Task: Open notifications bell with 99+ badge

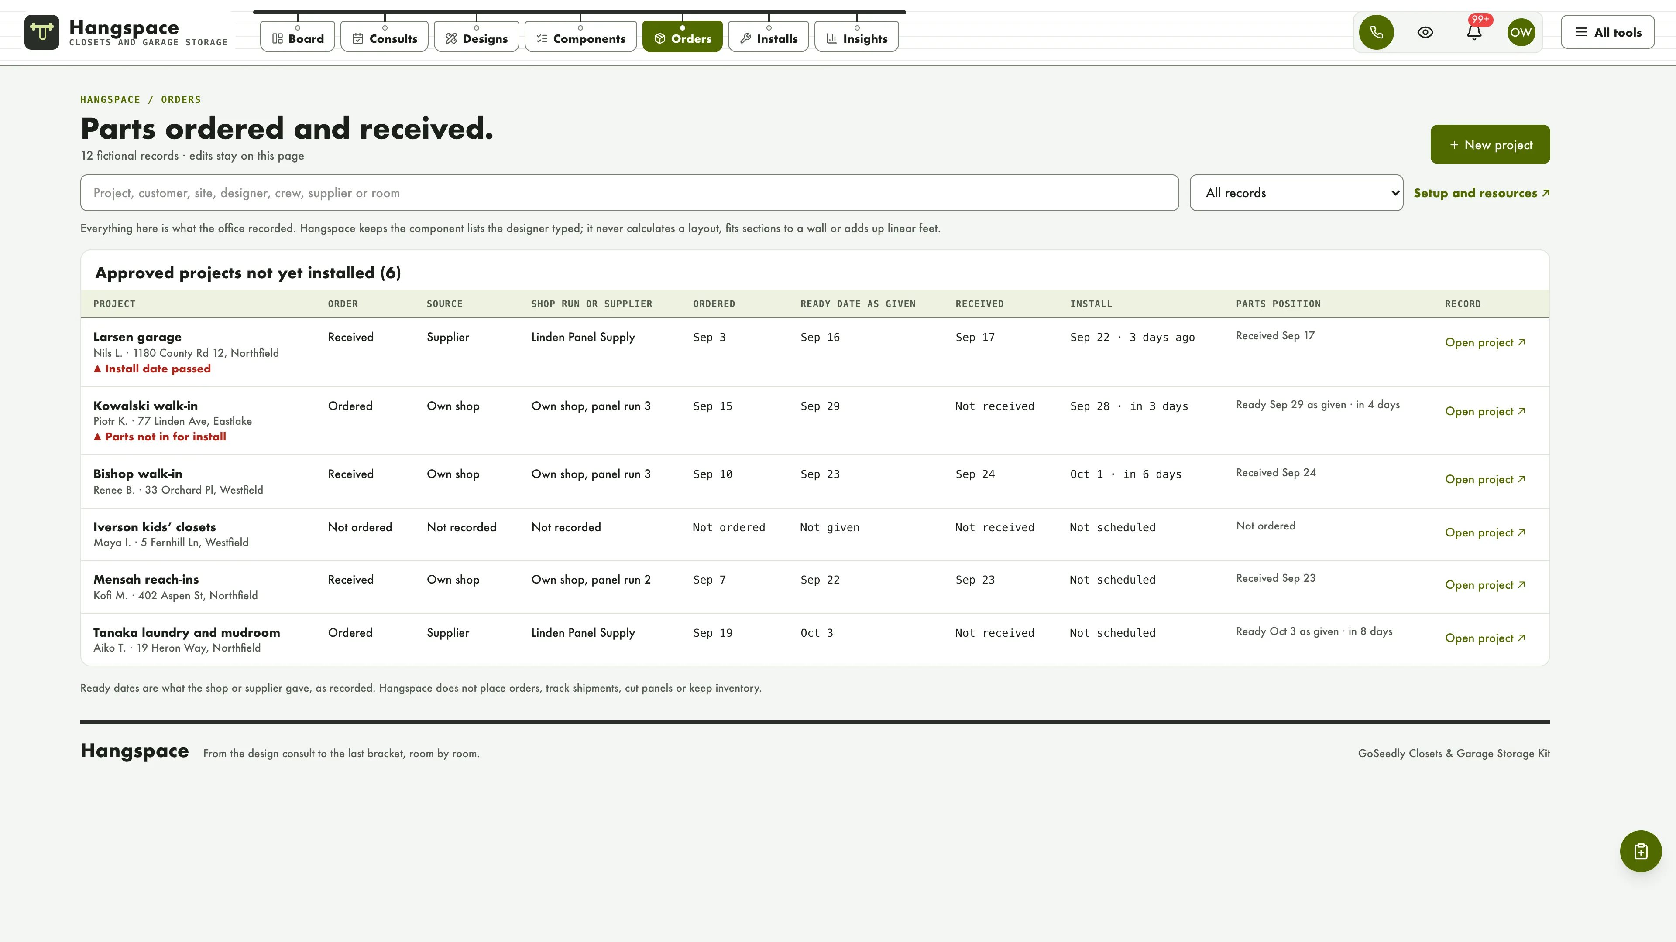Action: click(x=1474, y=33)
